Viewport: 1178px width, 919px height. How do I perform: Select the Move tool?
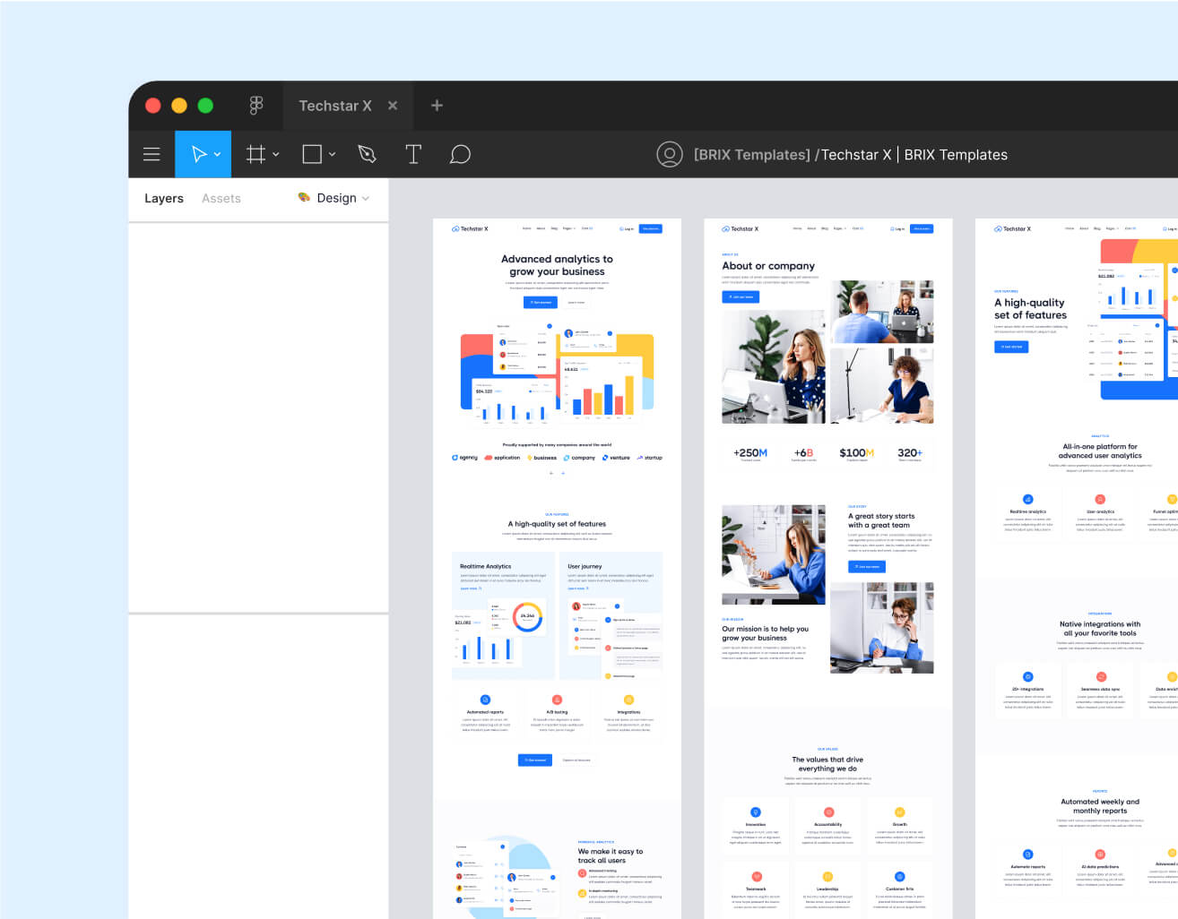pos(197,153)
